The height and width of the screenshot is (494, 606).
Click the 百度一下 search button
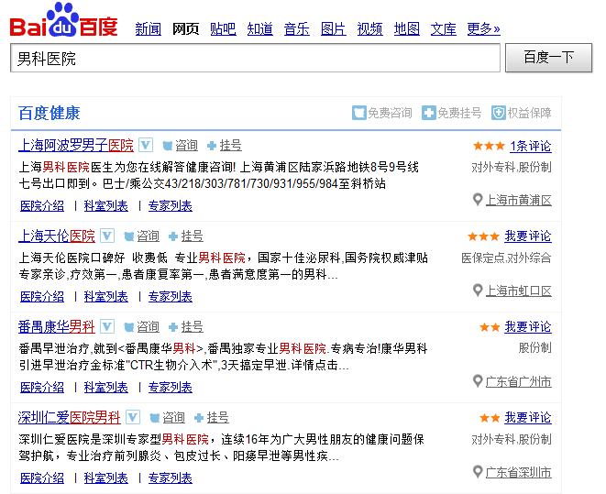pyautogui.click(x=548, y=58)
